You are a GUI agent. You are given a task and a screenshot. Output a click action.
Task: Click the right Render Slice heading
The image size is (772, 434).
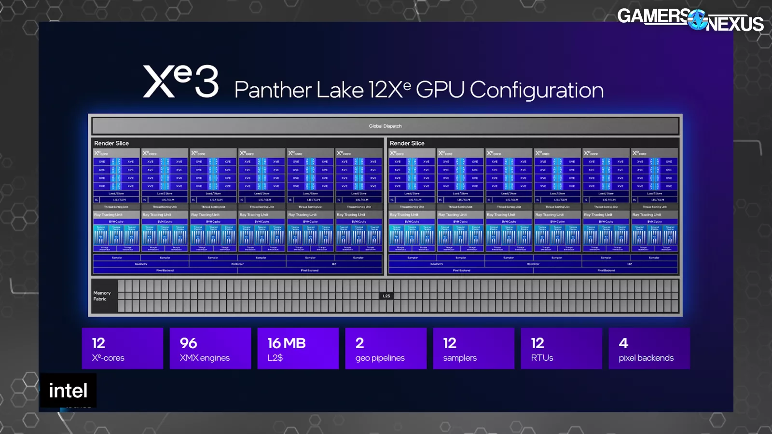coord(407,143)
